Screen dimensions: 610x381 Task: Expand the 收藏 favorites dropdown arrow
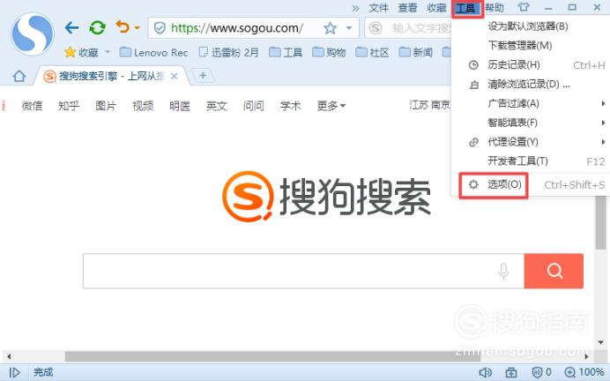[108, 52]
